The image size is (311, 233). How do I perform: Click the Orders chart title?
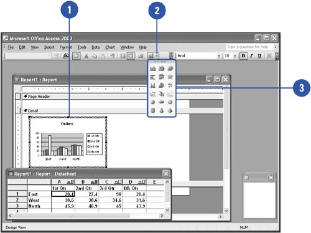[67, 124]
